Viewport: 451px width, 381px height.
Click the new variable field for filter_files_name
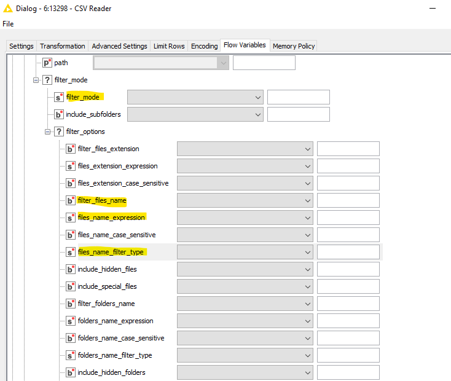(348, 200)
